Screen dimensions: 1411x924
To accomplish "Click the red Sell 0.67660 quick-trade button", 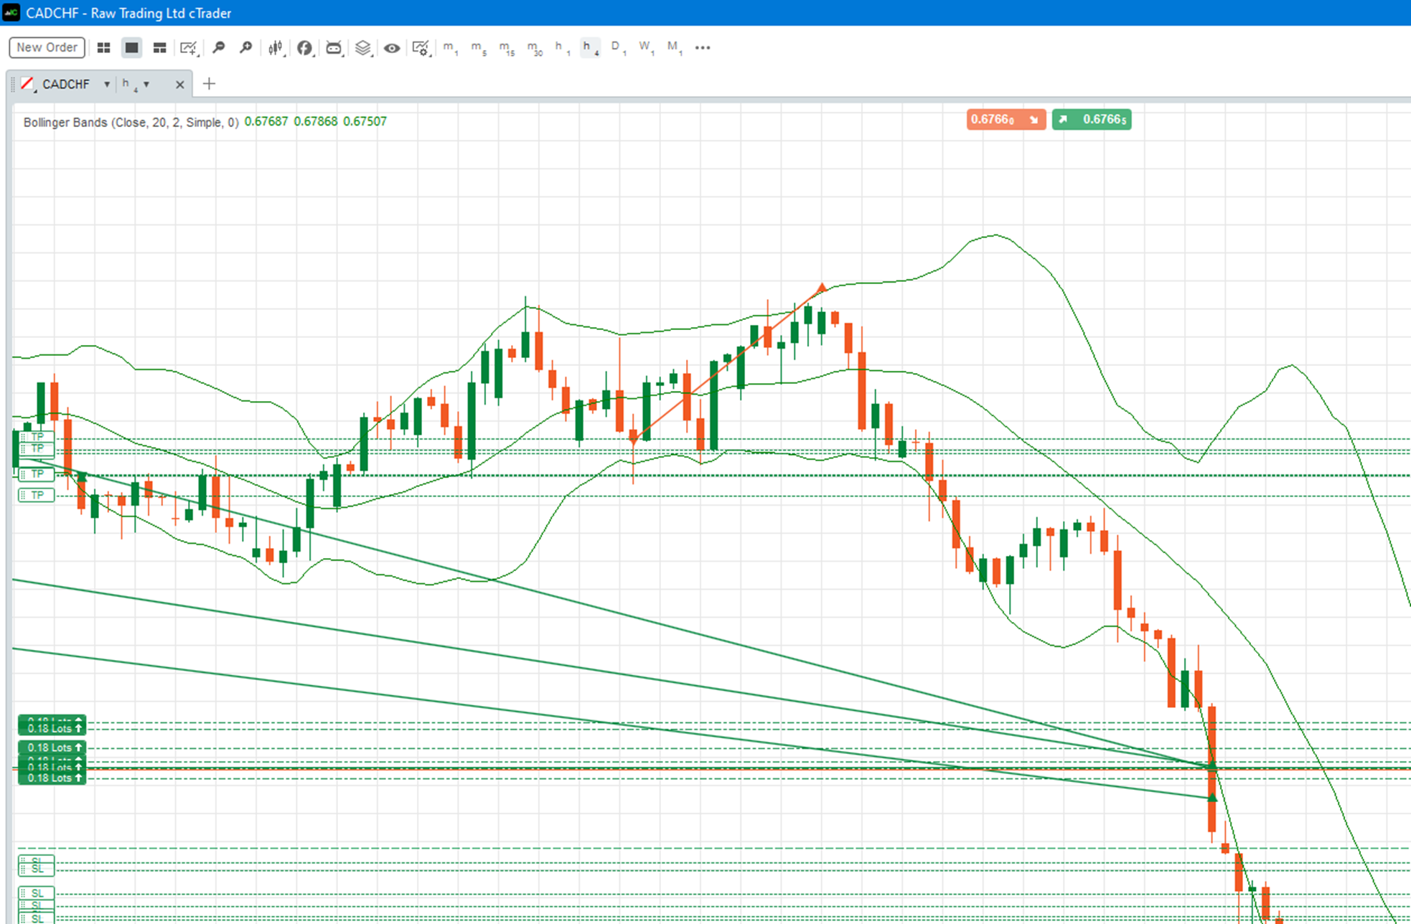I will coord(1005,119).
